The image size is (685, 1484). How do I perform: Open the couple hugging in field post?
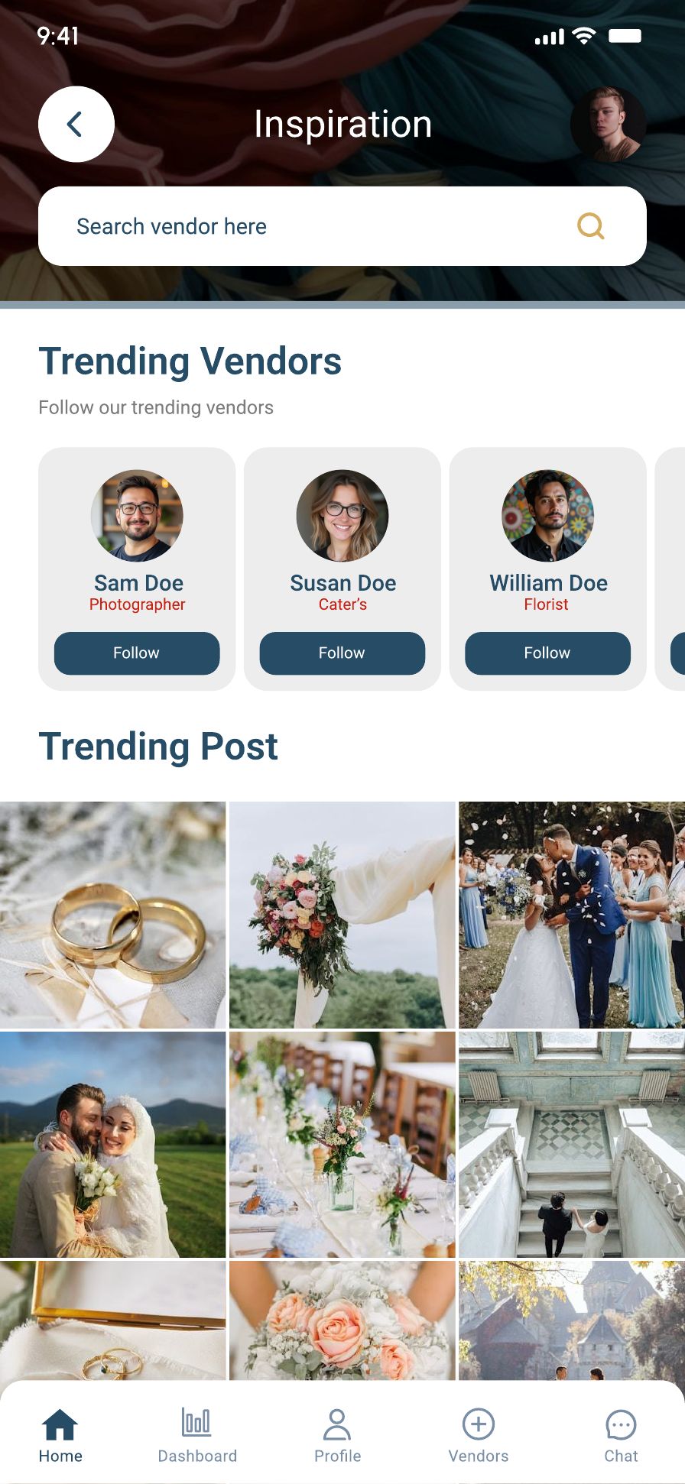pos(112,1145)
